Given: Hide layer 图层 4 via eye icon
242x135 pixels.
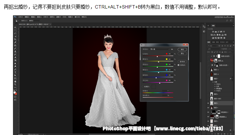Looking at the screenshot, I should pos(208,108).
